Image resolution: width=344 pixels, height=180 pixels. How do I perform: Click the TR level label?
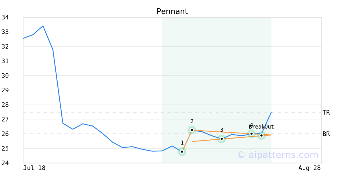(326, 113)
